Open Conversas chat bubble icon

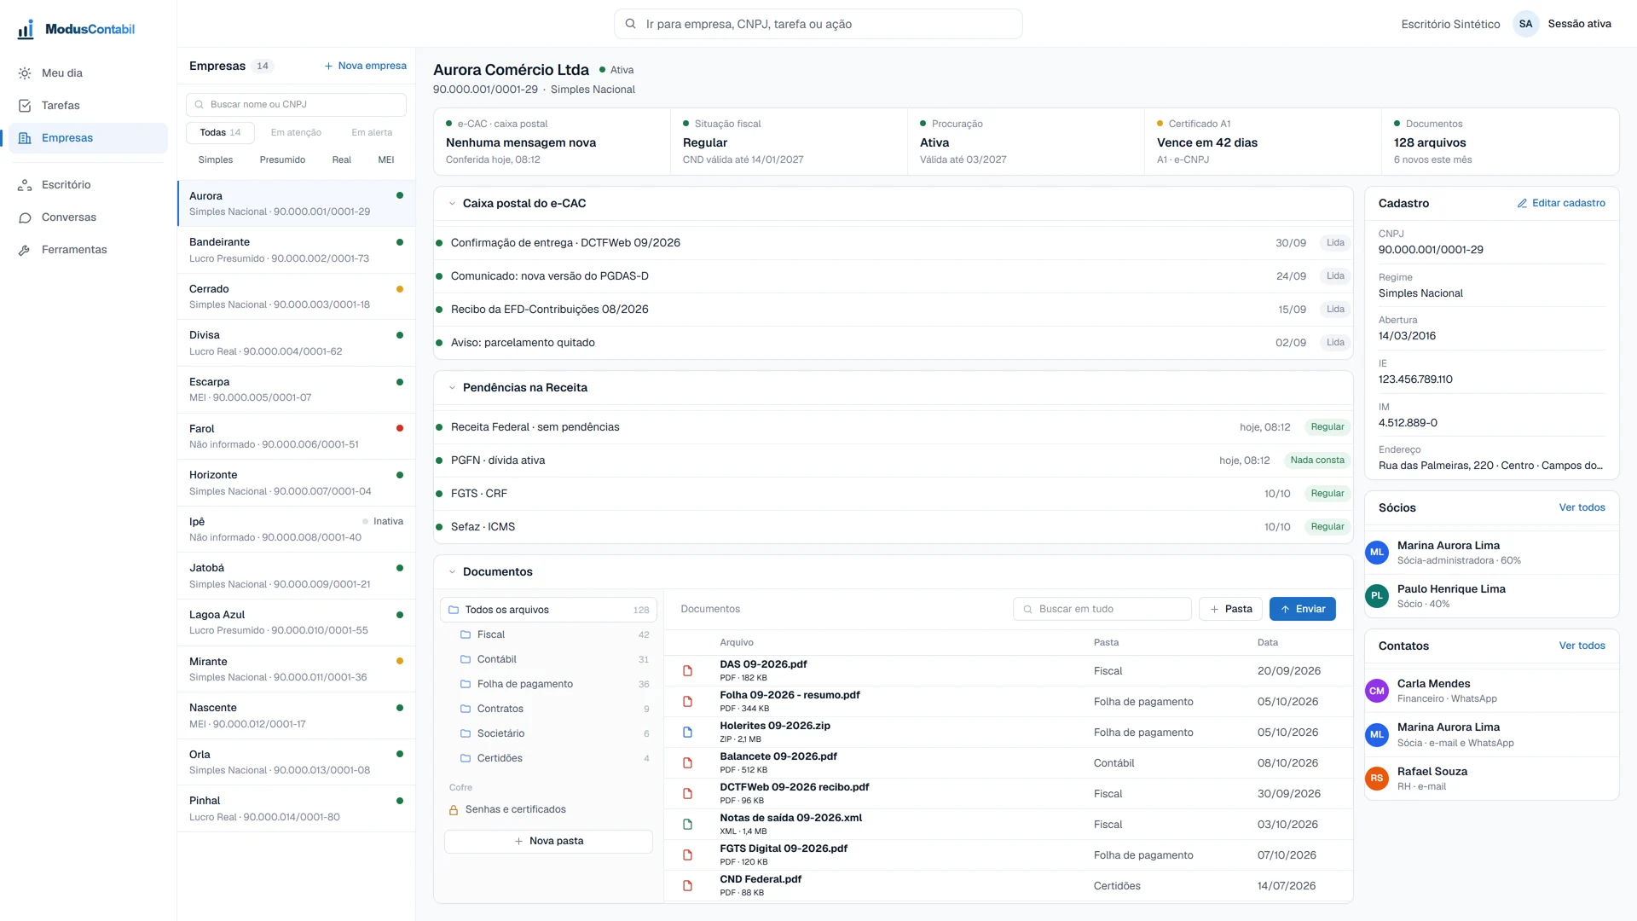click(25, 217)
